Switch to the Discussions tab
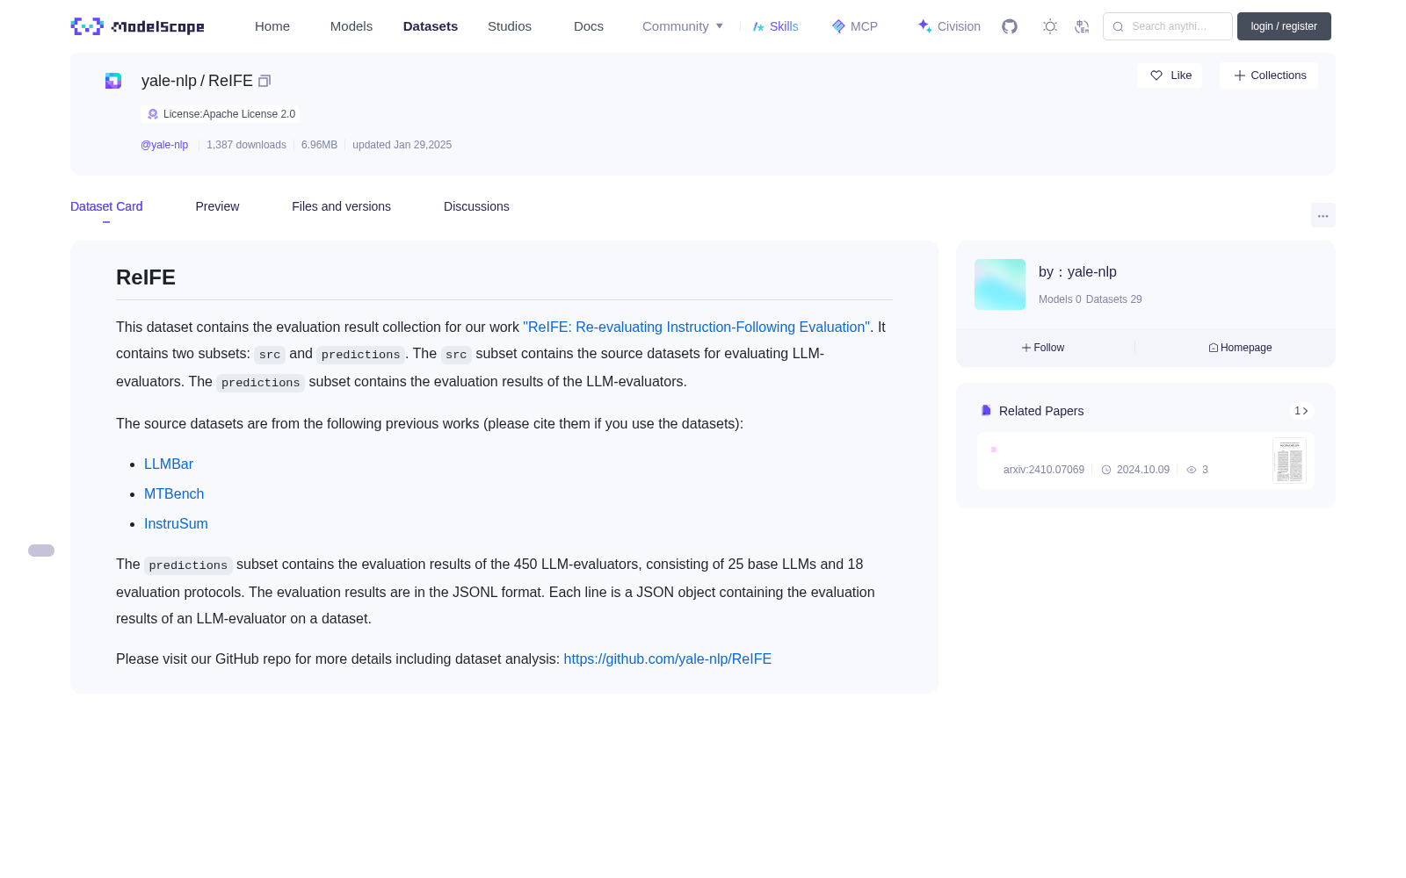 coord(476,206)
